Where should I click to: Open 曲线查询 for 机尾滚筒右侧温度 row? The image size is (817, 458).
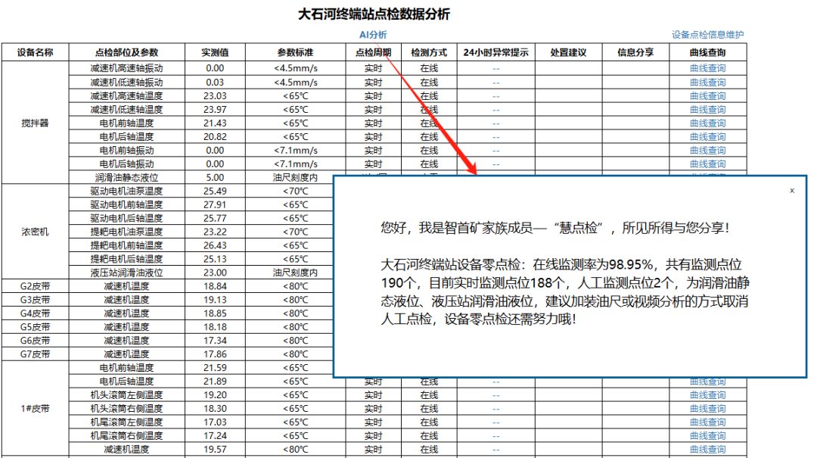707,436
